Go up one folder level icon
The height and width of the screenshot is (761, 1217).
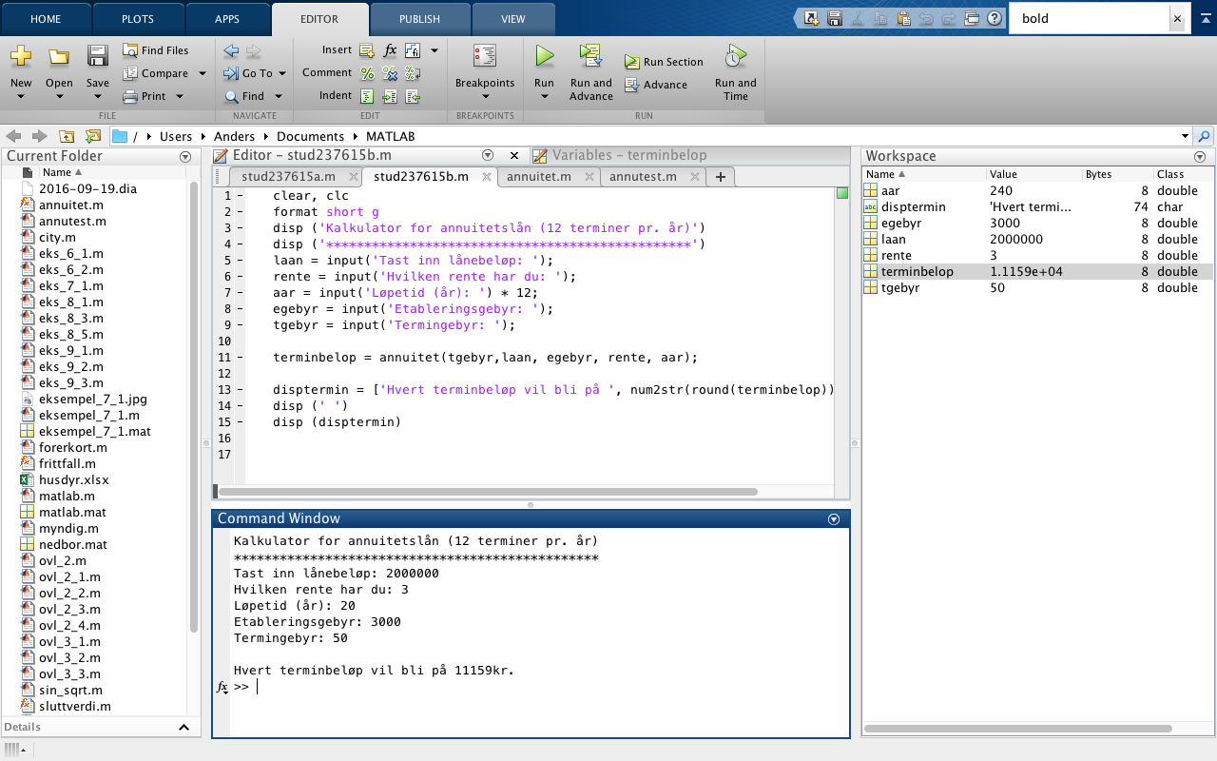(67, 136)
